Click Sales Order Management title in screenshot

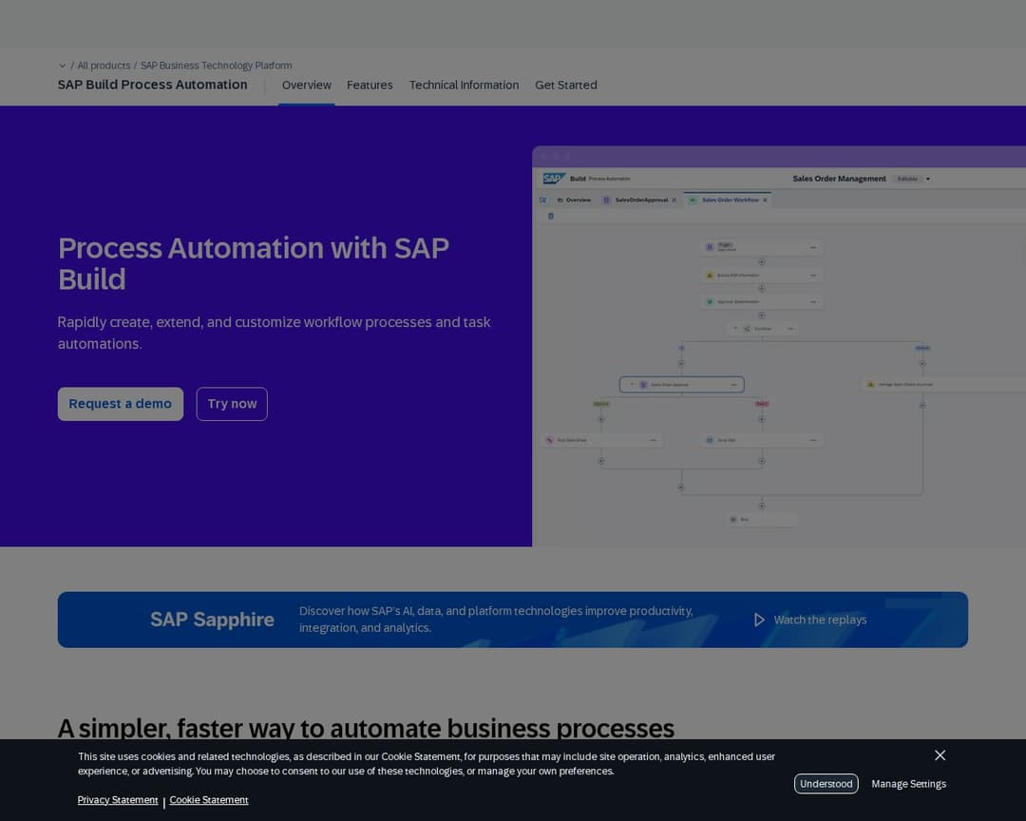pyautogui.click(x=839, y=179)
